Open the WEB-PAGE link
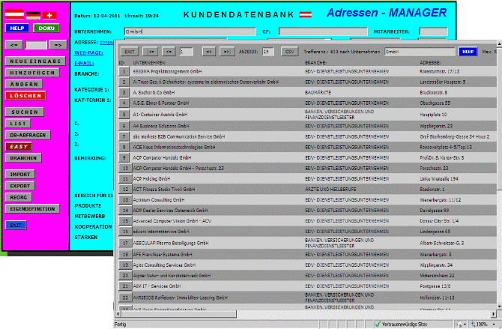This screenshot has height=329, width=502. [x=88, y=53]
